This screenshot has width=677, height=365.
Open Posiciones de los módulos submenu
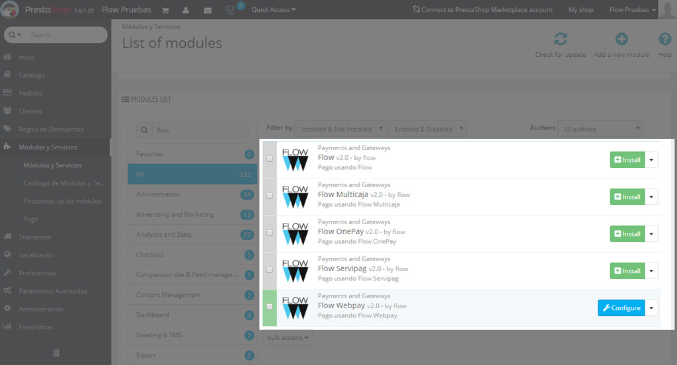point(63,201)
